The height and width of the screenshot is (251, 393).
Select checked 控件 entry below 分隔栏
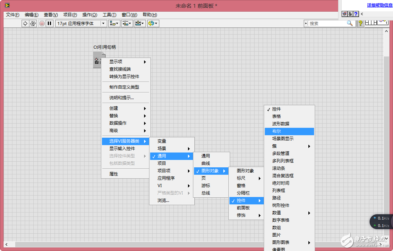click(x=247, y=201)
